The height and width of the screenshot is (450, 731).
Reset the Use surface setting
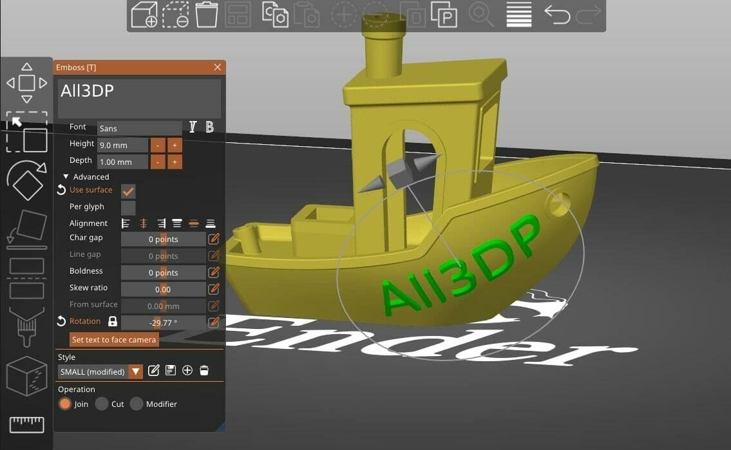(x=61, y=190)
